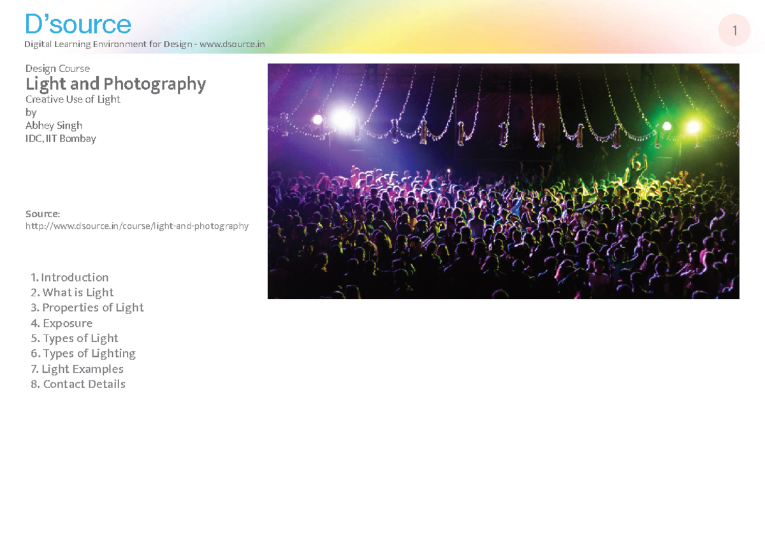Open the Types of Lighting section
This screenshot has width=765, height=541.
pos(83,354)
